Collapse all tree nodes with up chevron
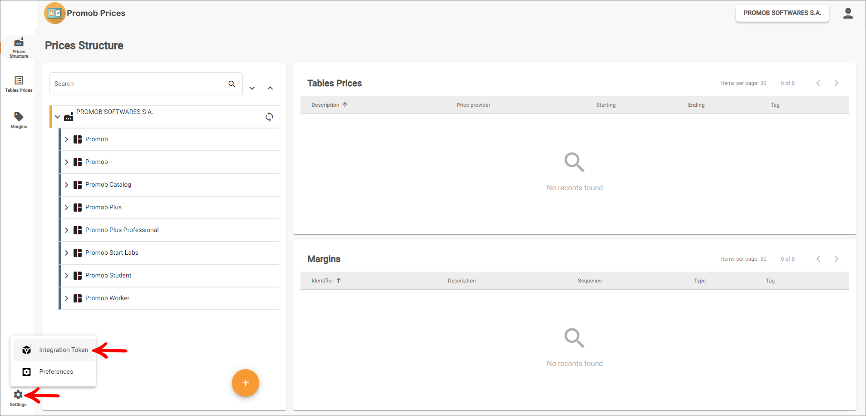866x416 pixels. 270,88
